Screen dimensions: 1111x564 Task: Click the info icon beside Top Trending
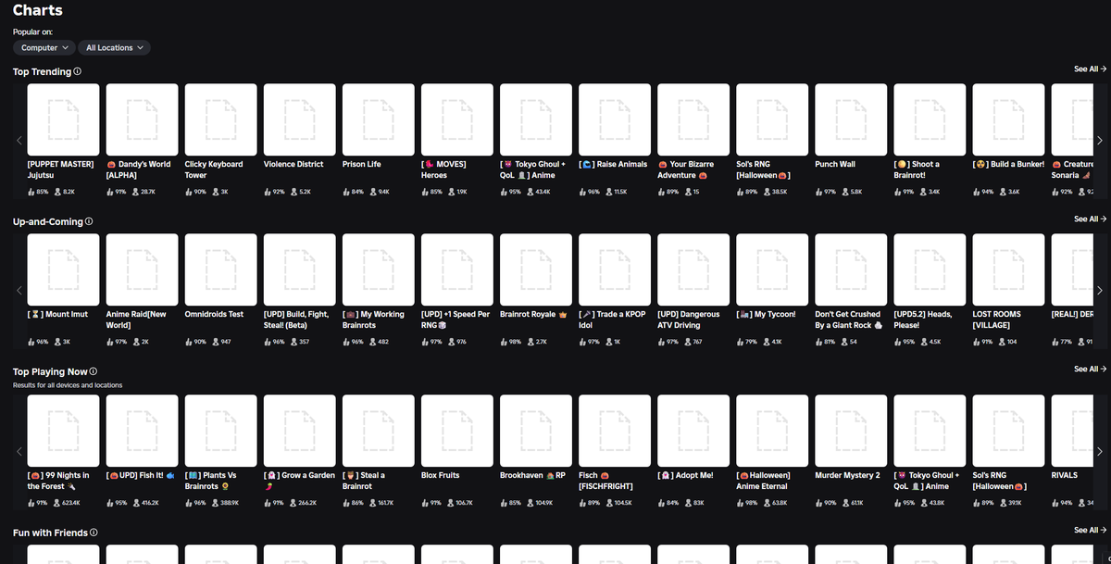click(x=78, y=71)
